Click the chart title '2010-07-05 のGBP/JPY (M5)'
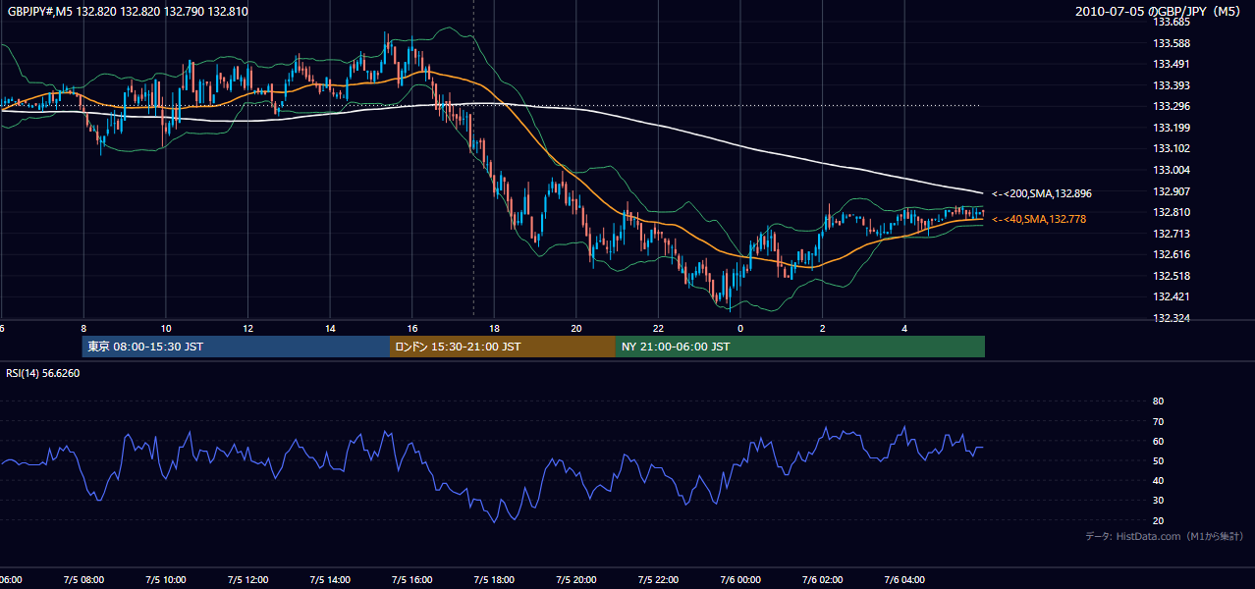Image resolution: width=1255 pixels, height=589 pixels. pyautogui.click(x=1160, y=12)
